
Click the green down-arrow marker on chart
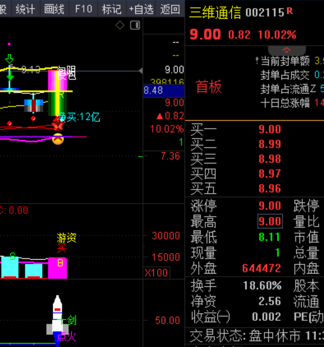(9, 59)
